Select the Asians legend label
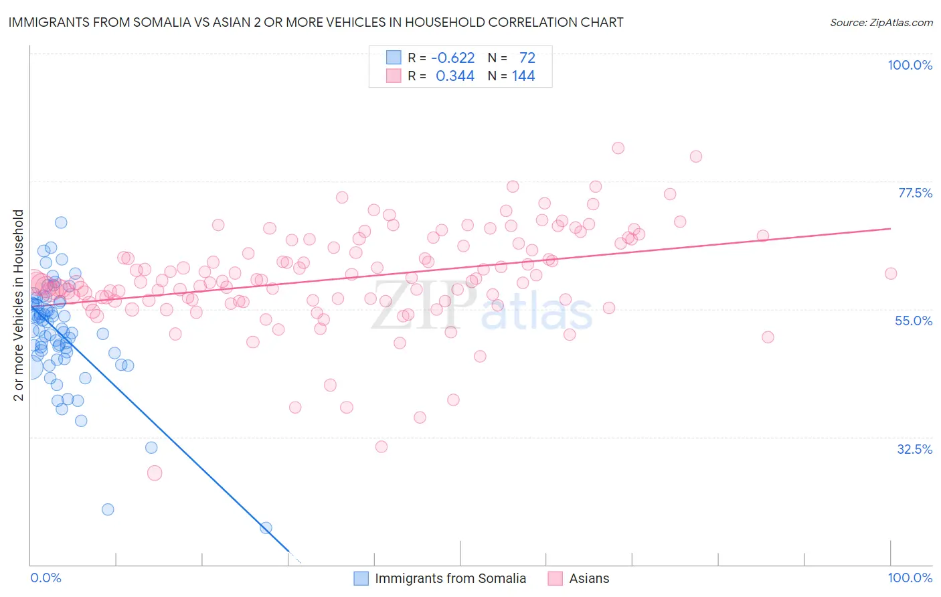The height and width of the screenshot is (597, 941). click(589, 578)
